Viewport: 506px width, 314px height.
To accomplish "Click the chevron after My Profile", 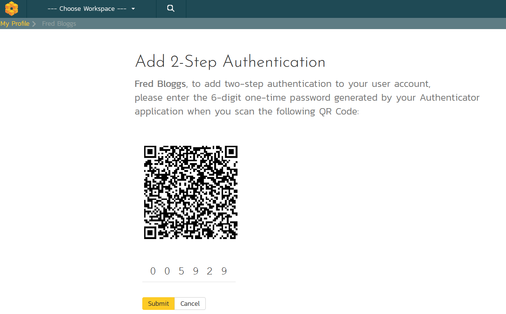I will pyautogui.click(x=34, y=24).
